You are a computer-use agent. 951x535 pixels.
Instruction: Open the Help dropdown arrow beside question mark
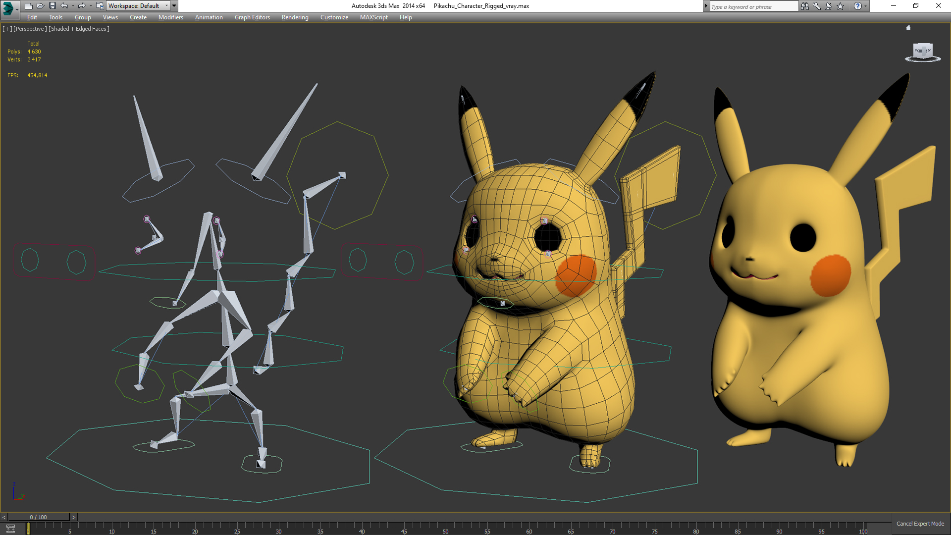(865, 6)
